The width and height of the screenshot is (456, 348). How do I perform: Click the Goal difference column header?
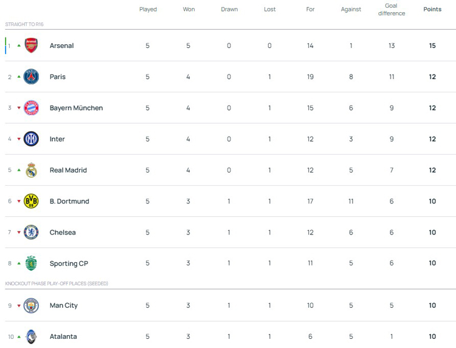(x=392, y=10)
